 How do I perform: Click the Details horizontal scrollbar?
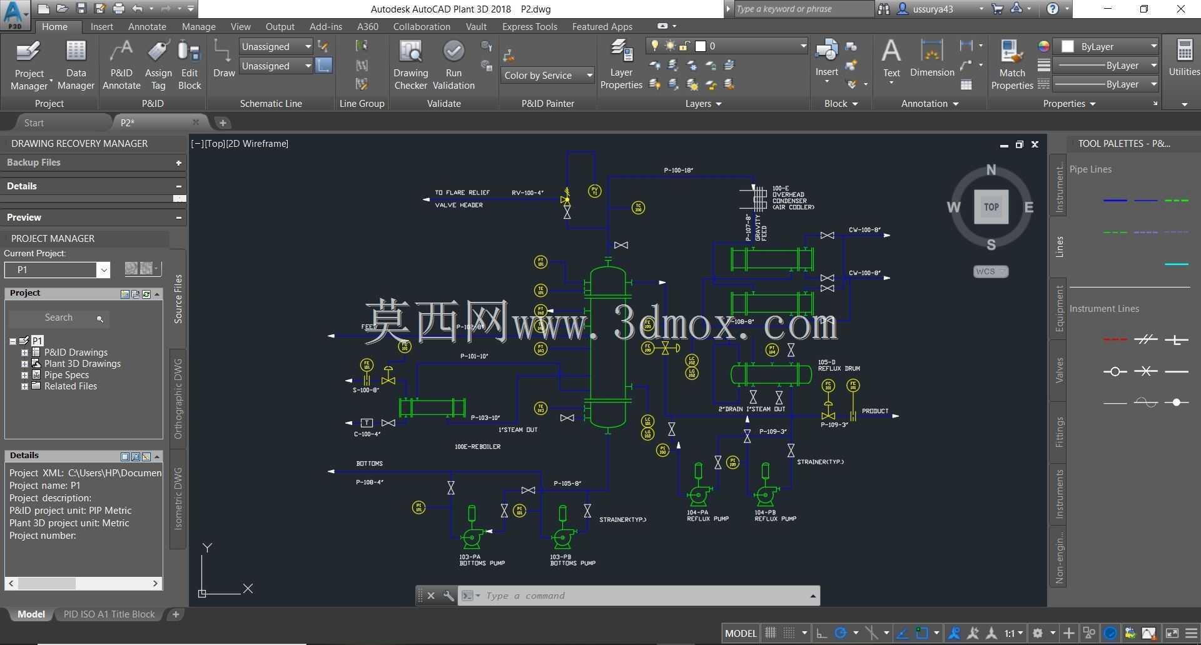tap(84, 583)
